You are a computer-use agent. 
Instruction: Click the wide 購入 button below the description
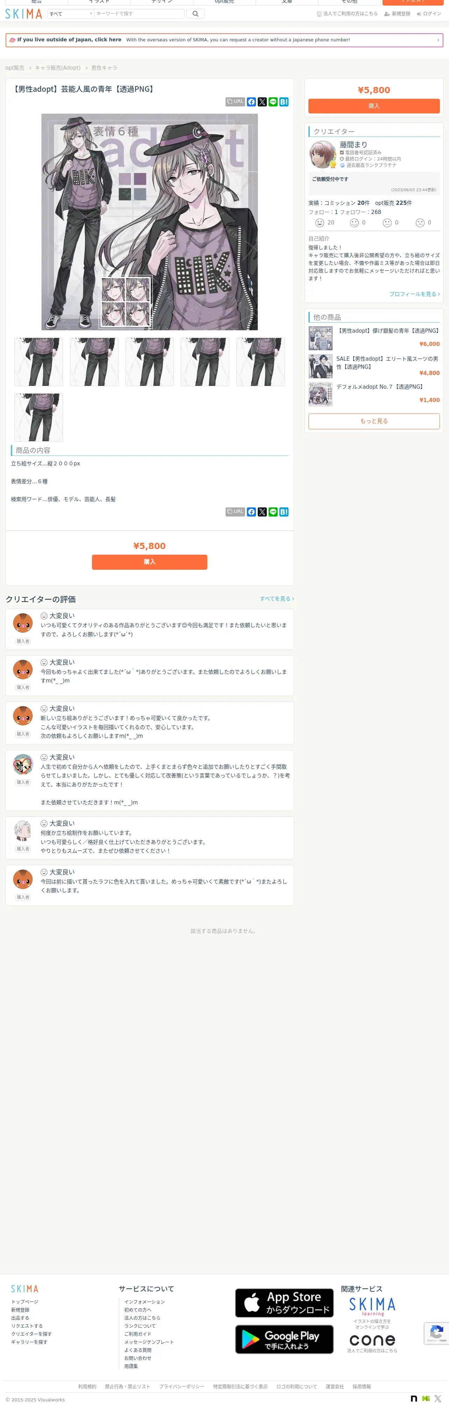point(149,562)
